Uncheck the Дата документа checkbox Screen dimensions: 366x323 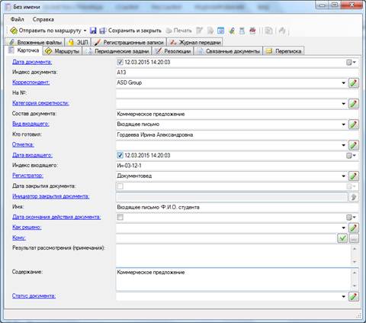120,62
